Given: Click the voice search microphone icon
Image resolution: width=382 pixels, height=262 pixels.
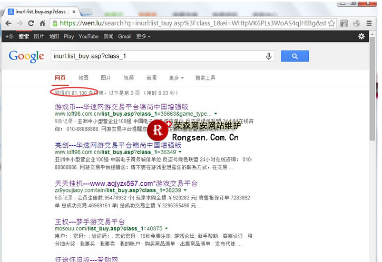Looking at the screenshot, I should pos(269,56).
